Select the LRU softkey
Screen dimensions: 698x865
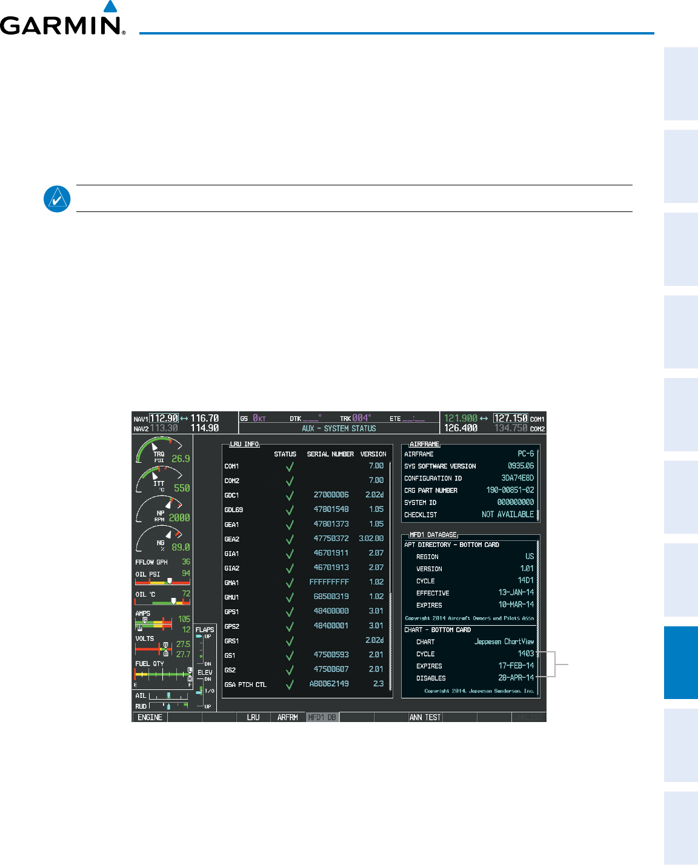coord(253,717)
